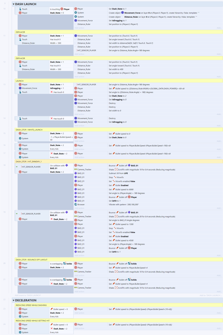Select the 'Set angle to BAD_01.Angle degrees' action text
This screenshot has height=335, width=223.
pos(124,220)
